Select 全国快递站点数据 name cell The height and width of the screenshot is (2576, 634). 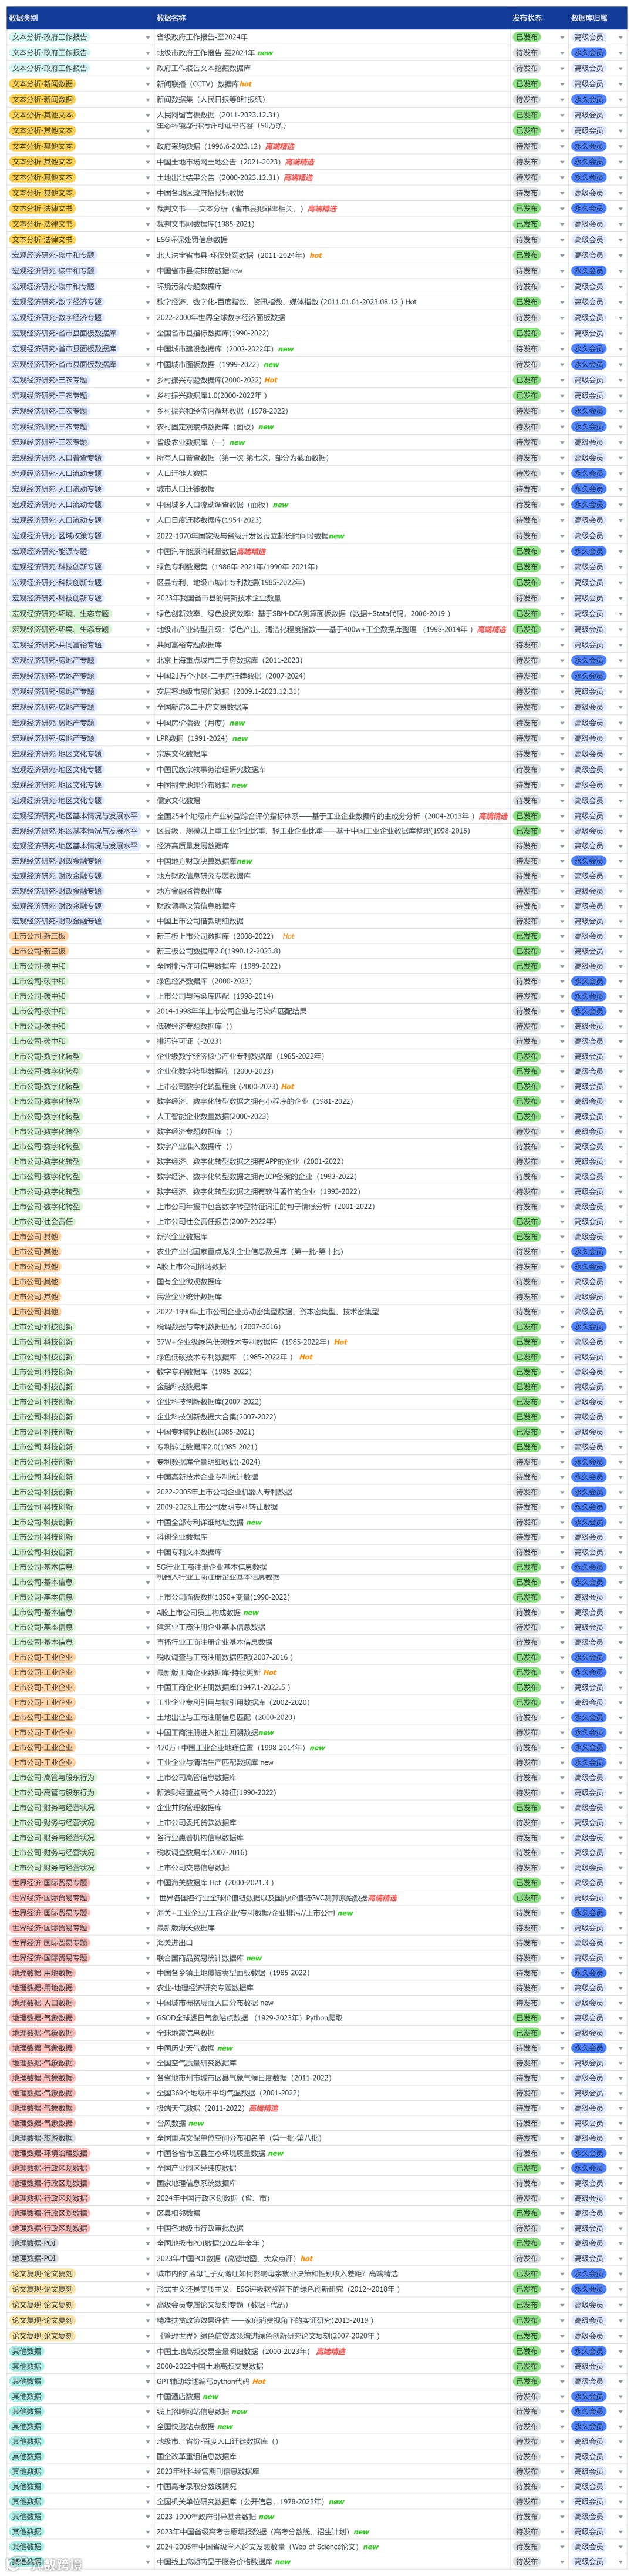point(332,2426)
